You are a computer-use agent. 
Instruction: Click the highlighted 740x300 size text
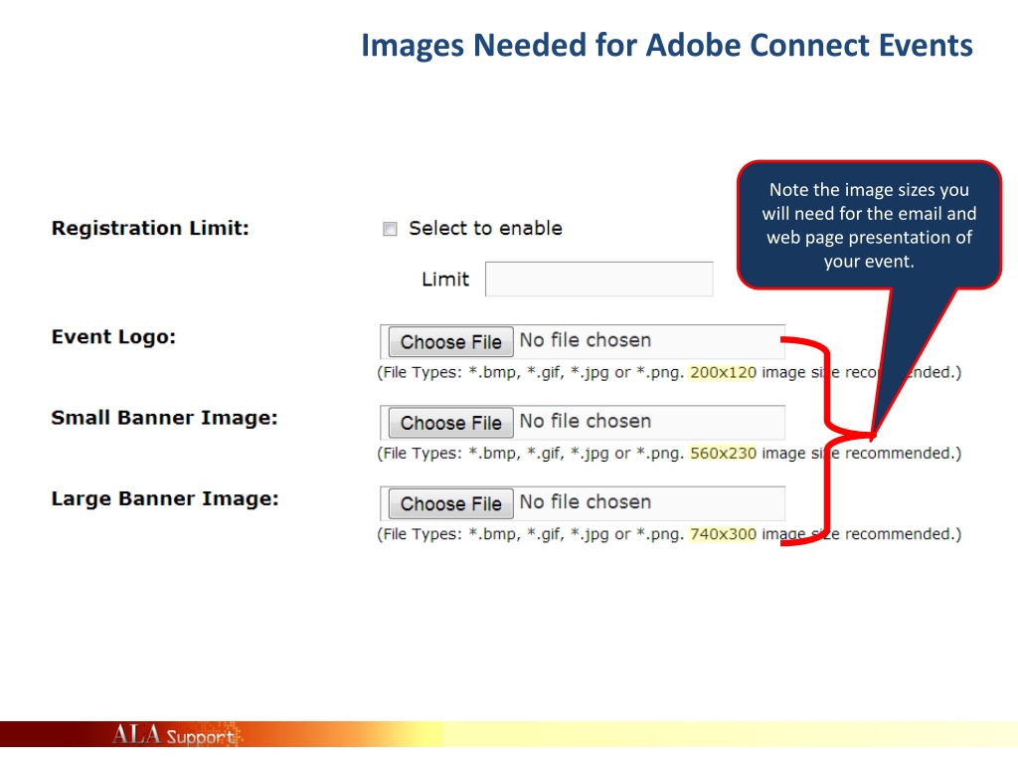723,534
